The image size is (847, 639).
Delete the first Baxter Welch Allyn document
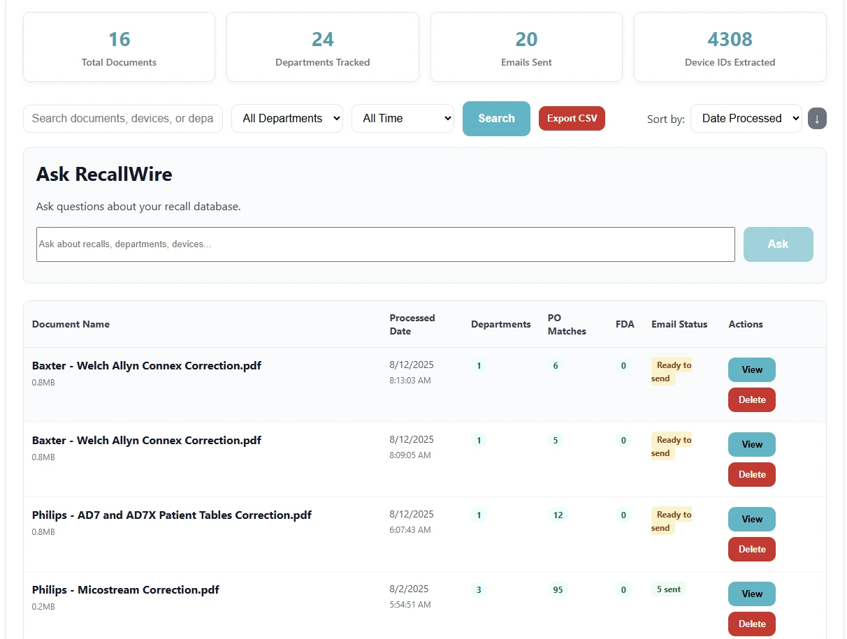point(752,400)
